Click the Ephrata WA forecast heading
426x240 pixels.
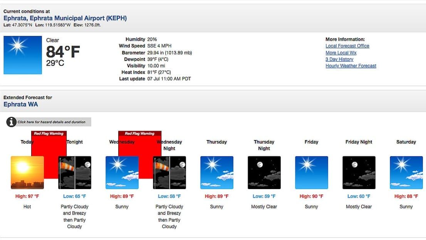[x=21, y=105]
